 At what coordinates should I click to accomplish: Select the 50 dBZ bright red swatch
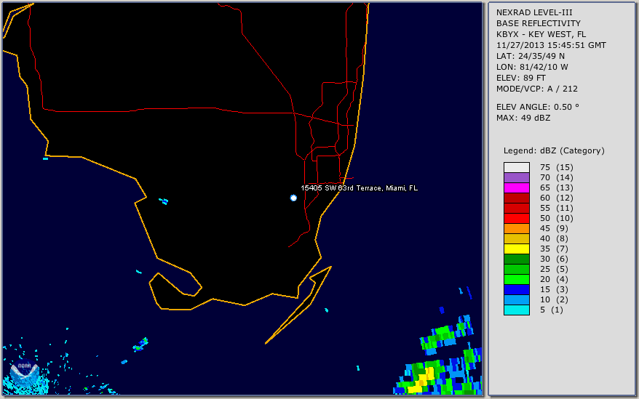tap(516, 218)
